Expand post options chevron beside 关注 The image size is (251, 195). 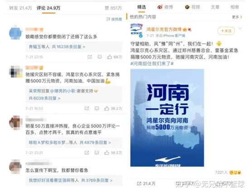point(240,28)
